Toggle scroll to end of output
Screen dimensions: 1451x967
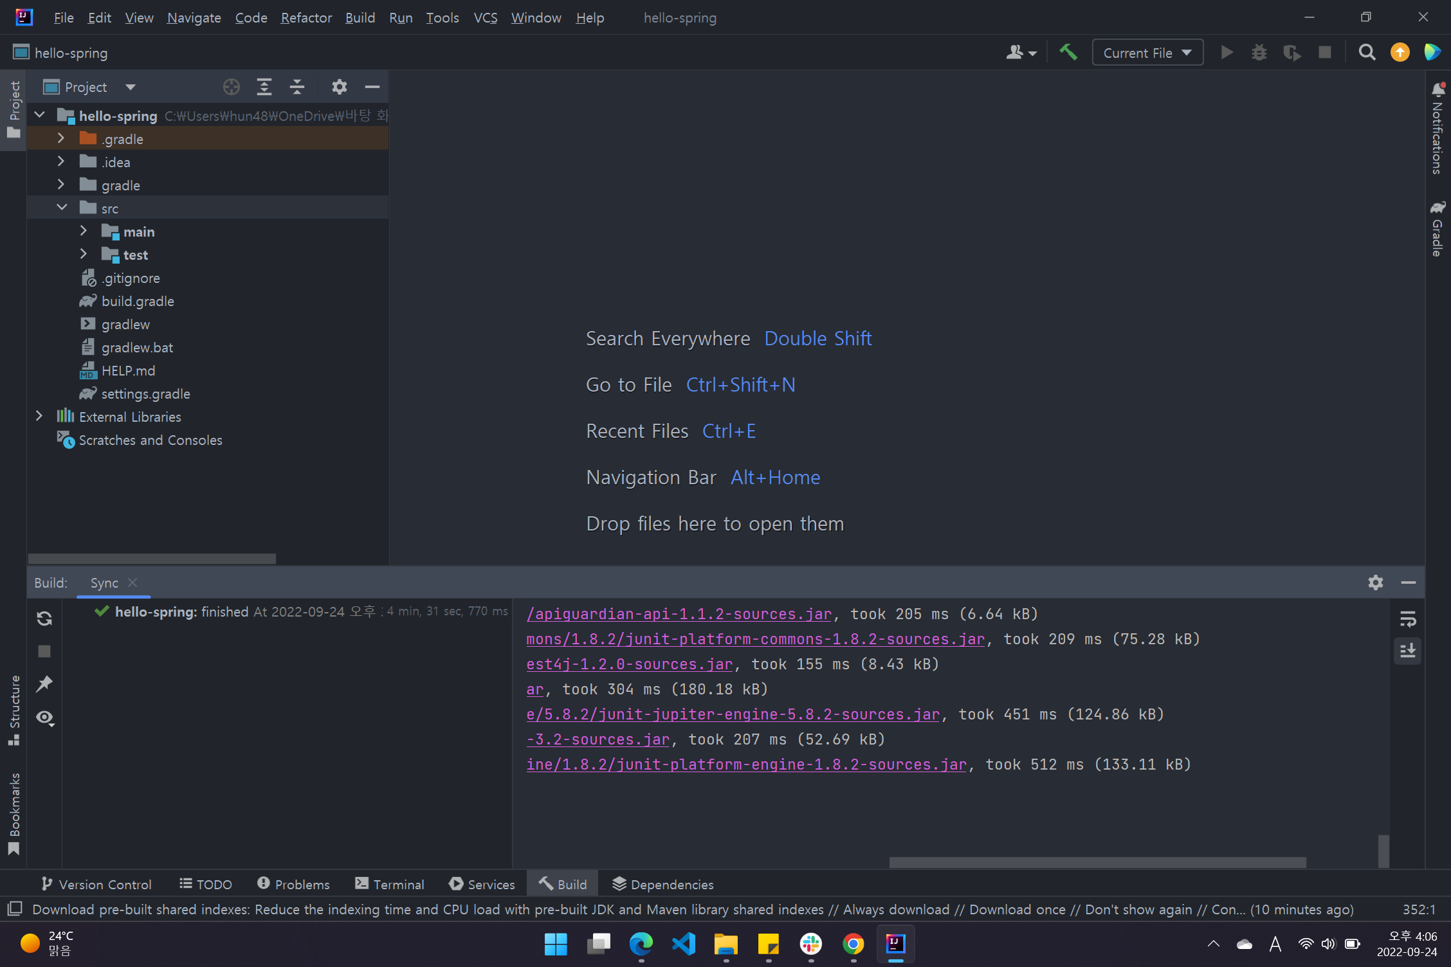1407,651
